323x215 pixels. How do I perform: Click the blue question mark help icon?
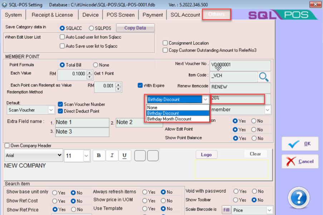[298, 198]
